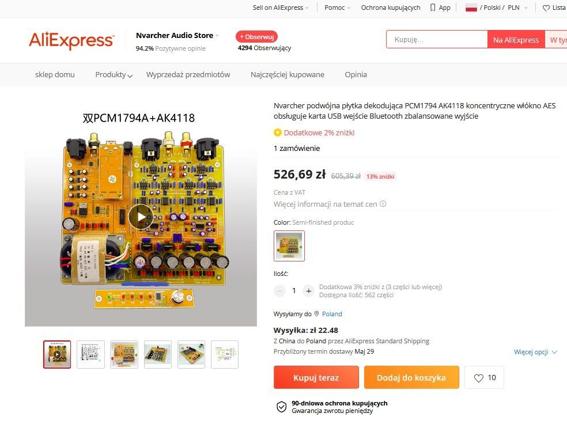The image size is (567, 436).
Task: Select the Semi-finished product color option
Action: point(289,246)
